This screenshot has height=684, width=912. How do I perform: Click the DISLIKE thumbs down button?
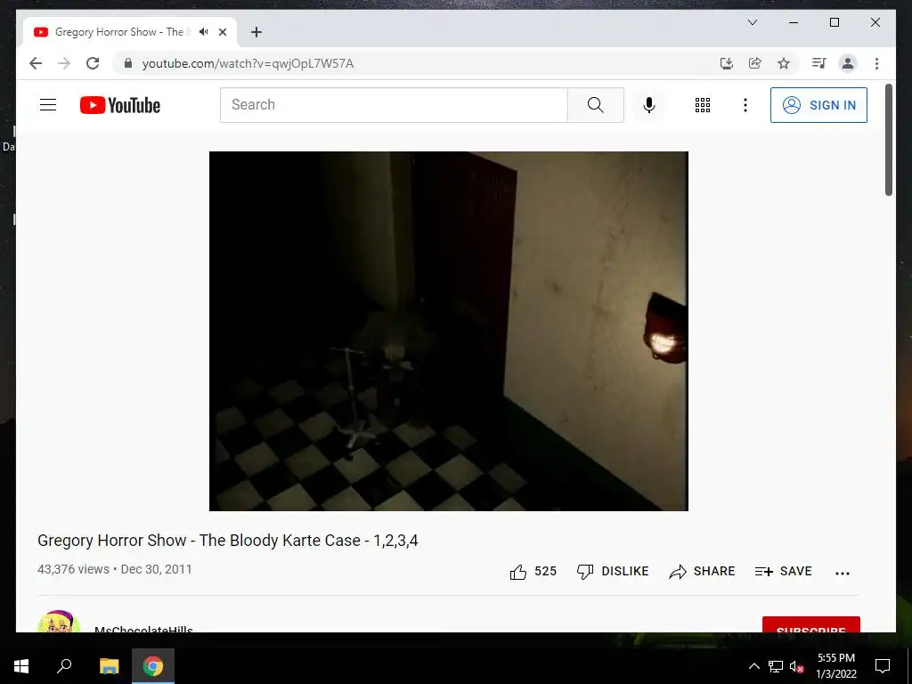613,571
